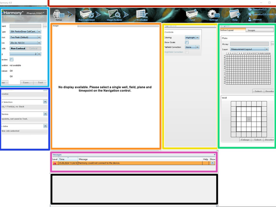Image resolution: width=276 pixels, height=207 pixels.
Task: Click the 'not available' duration text
Action: click(x=15, y=65)
